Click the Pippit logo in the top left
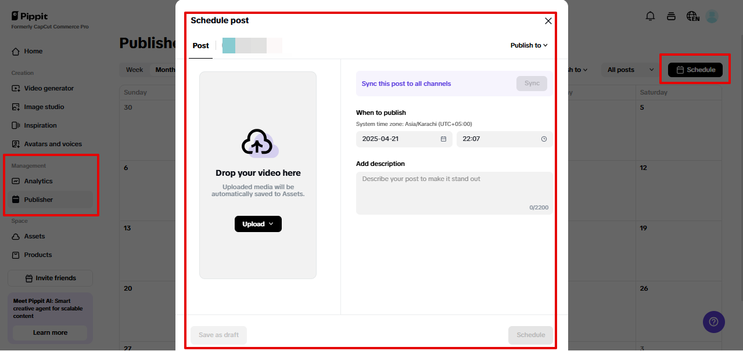The width and height of the screenshot is (743, 351). click(x=29, y=16)
